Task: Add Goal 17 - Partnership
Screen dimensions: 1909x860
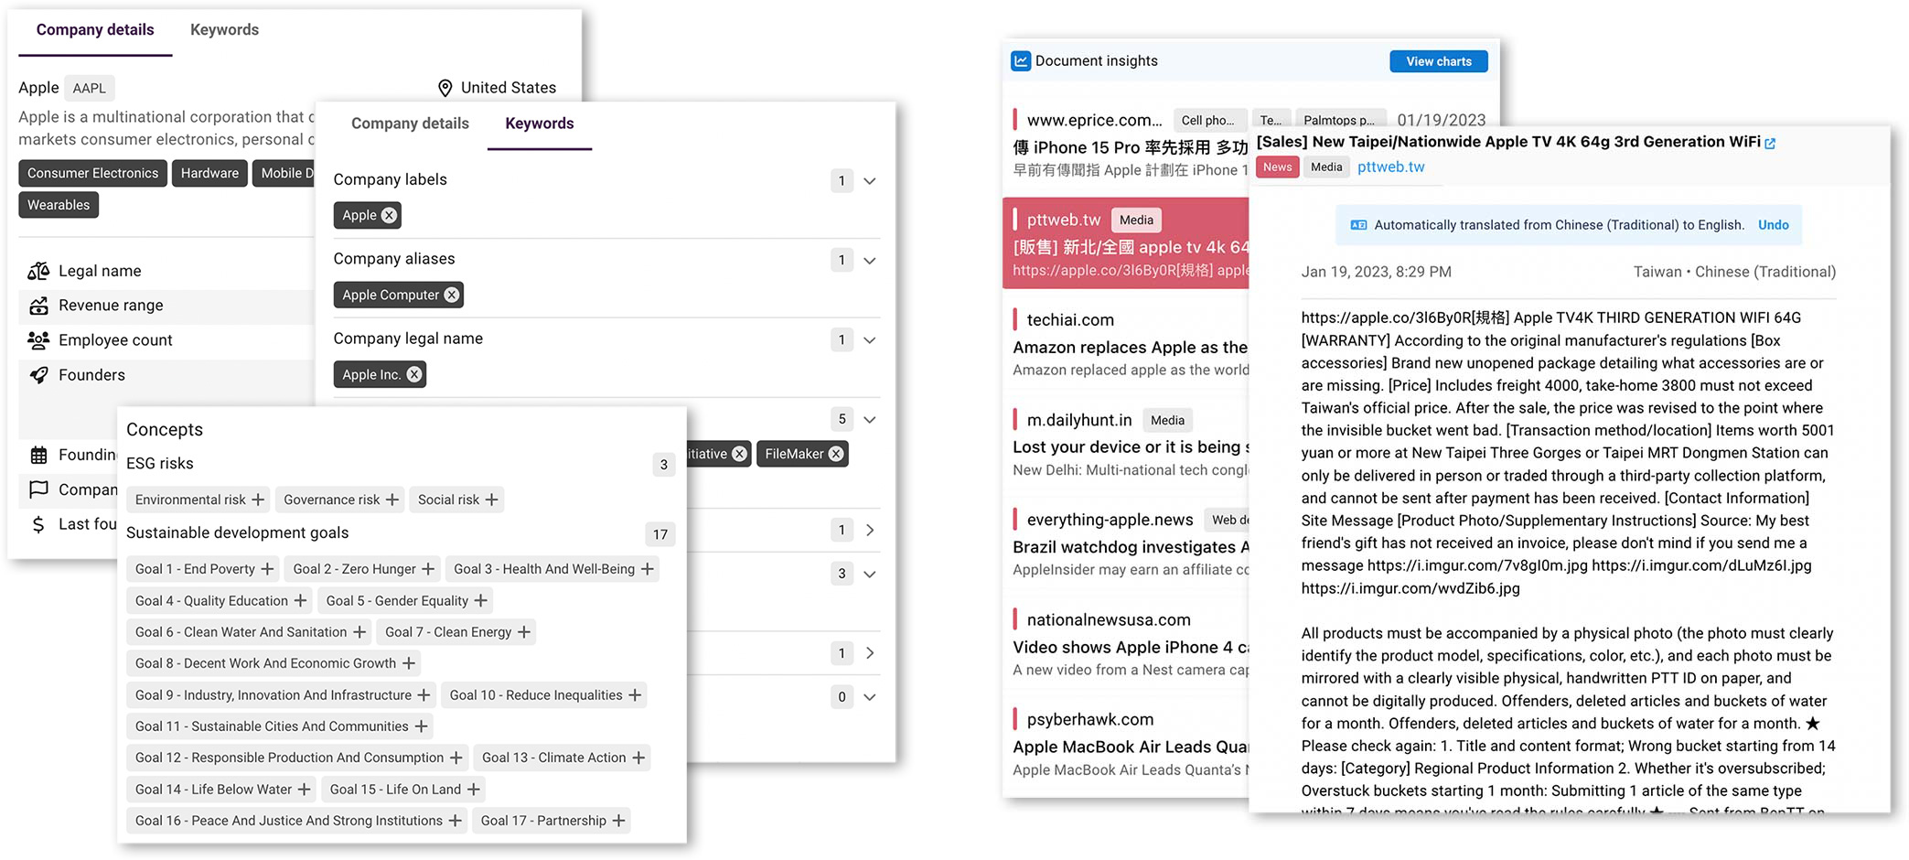Action: pyautogui.click(x=619, y=821)
